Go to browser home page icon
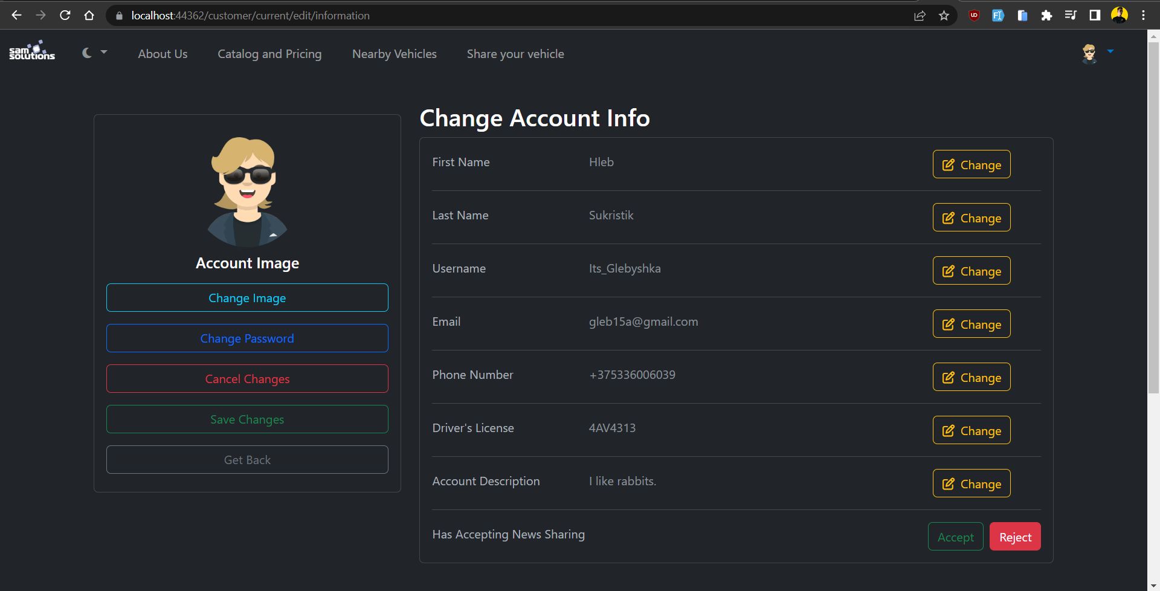Viewport: 1160px width, 591px height. pos(89,16)
